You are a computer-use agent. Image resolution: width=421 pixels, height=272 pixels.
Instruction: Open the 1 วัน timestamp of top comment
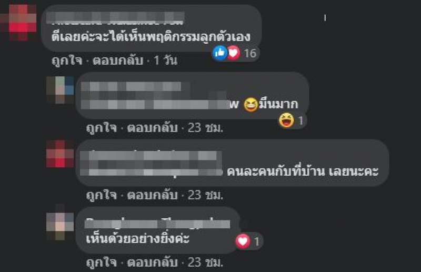point(165,61)
